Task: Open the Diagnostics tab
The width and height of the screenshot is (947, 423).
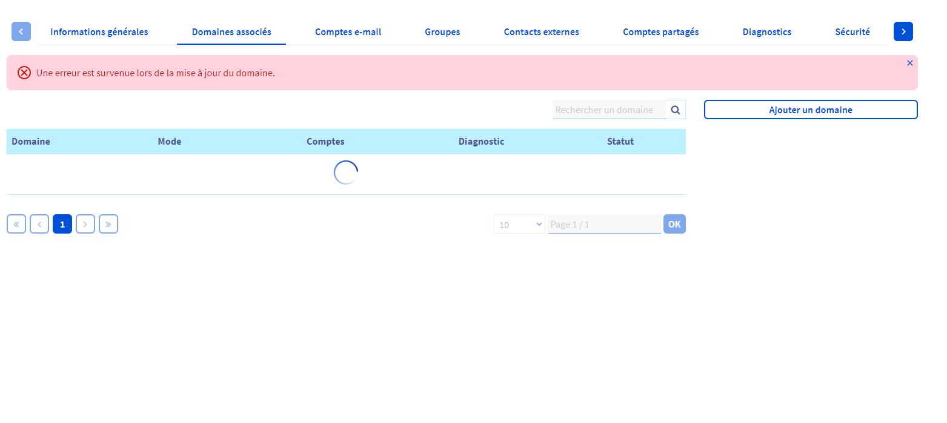Action: pos(766,32)
